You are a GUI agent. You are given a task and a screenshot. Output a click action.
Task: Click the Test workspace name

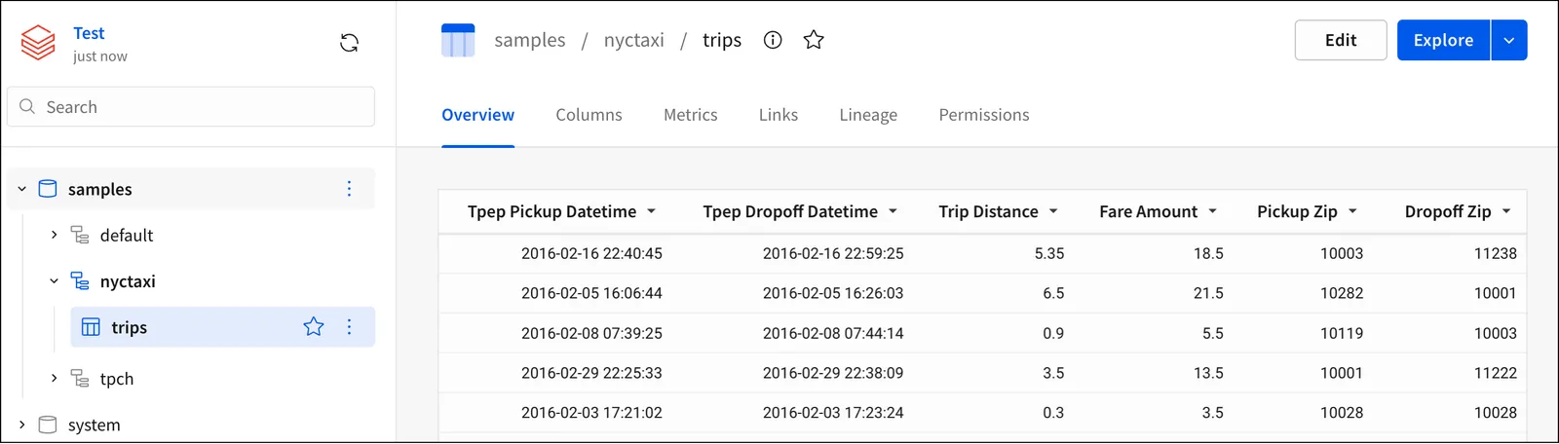(89, 33)
